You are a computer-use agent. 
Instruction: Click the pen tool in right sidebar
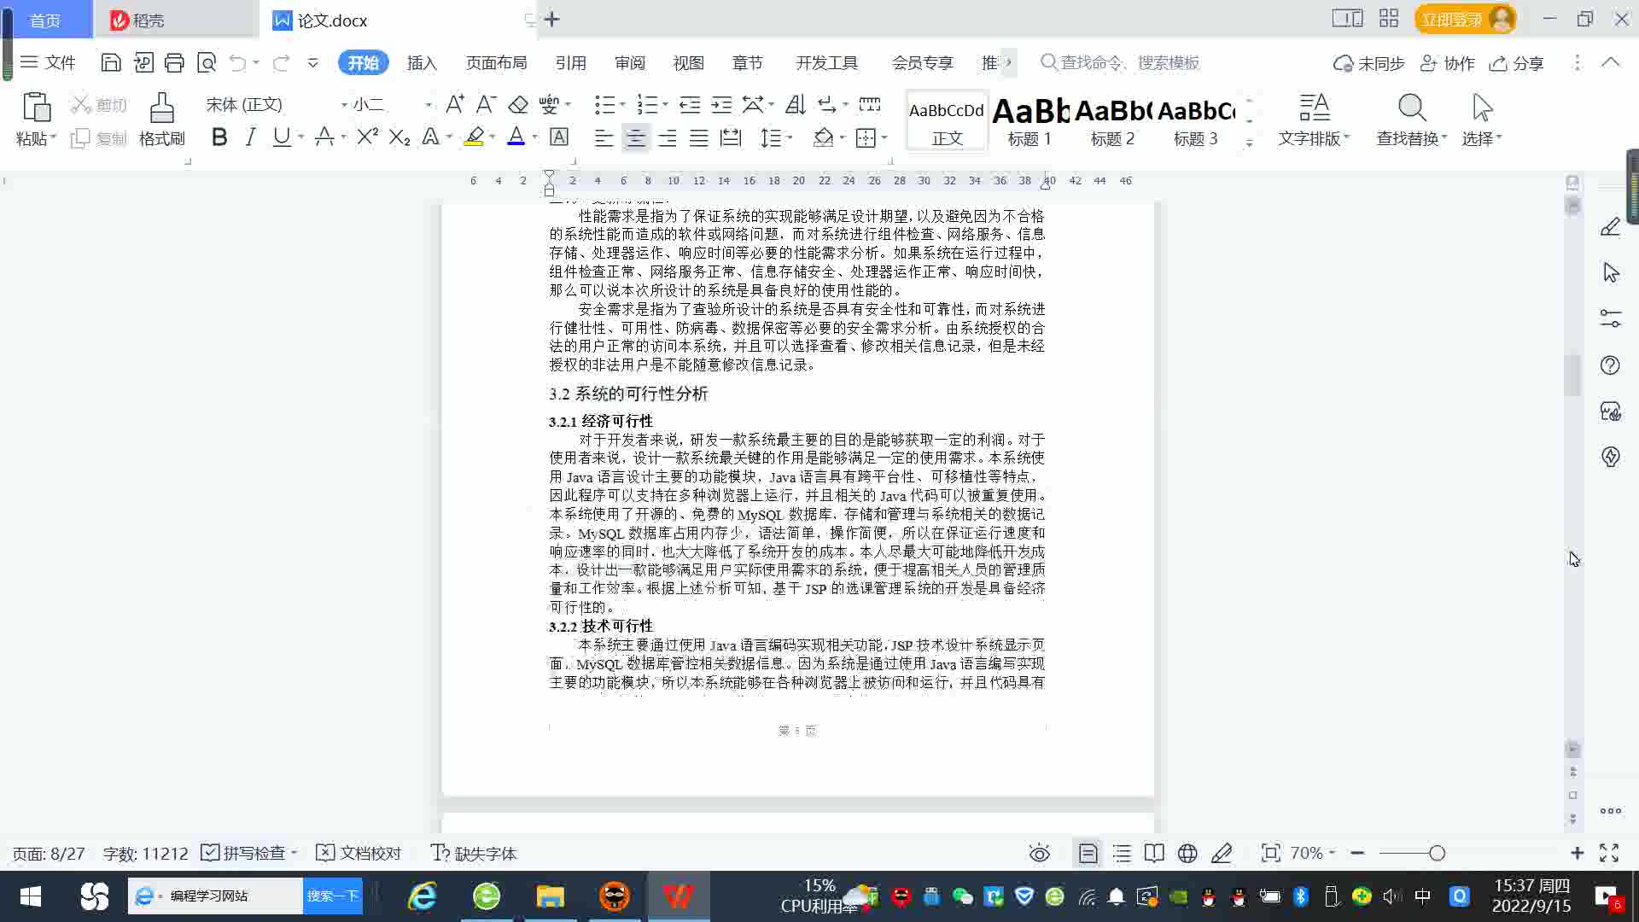(1610, 227)
